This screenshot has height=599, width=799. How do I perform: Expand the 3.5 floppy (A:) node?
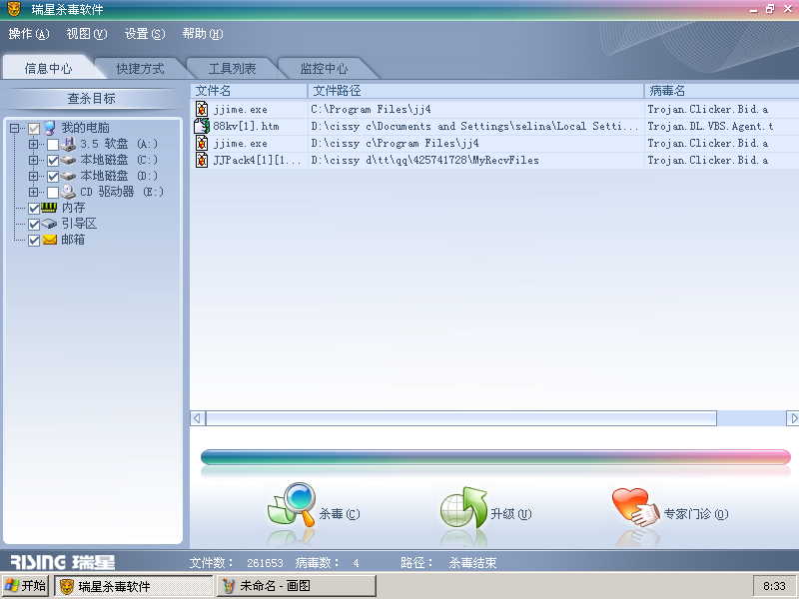pos(34,144)
